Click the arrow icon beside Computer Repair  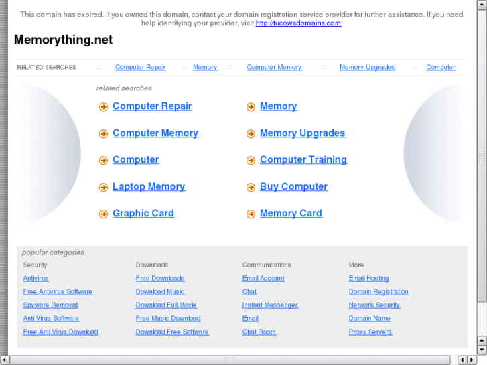coord(103,107)
